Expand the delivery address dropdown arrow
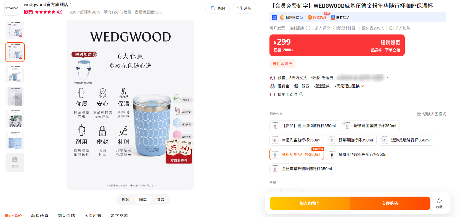 coord(388,78)
